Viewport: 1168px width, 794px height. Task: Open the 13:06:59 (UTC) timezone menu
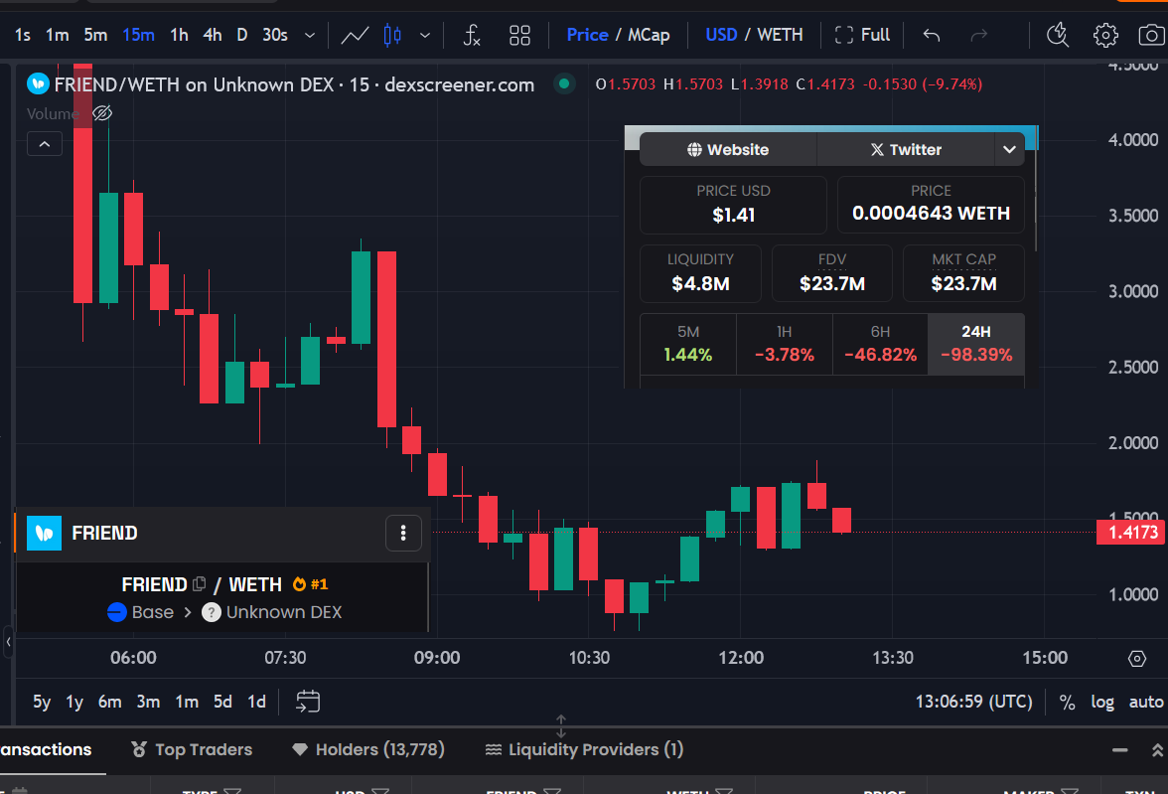tap(973, 702)
